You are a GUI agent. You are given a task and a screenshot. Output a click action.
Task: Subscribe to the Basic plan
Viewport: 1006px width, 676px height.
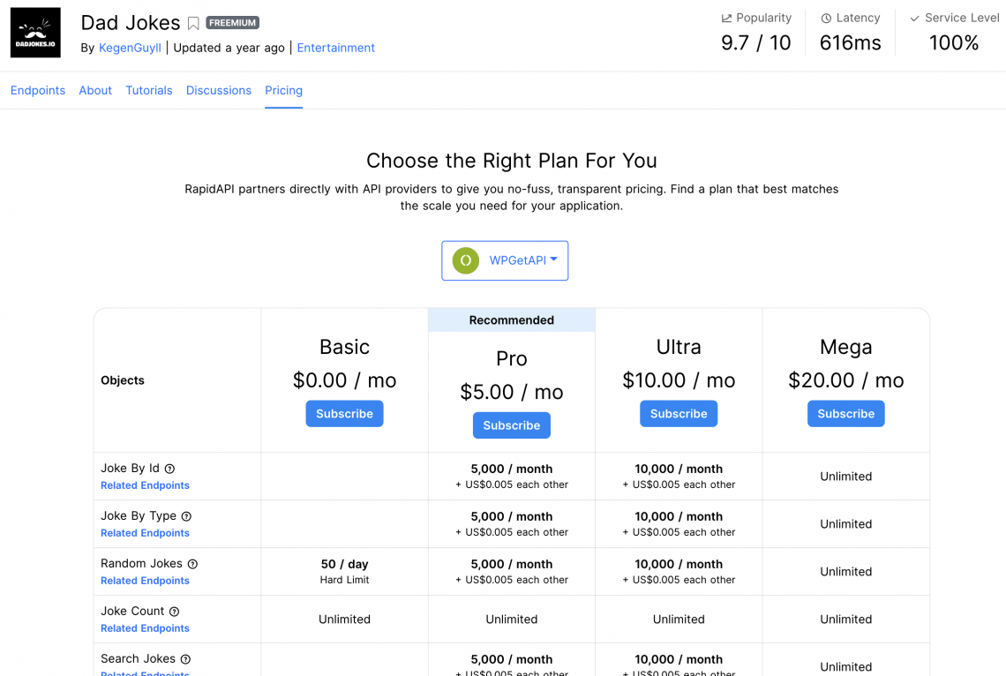click(344, 413)
